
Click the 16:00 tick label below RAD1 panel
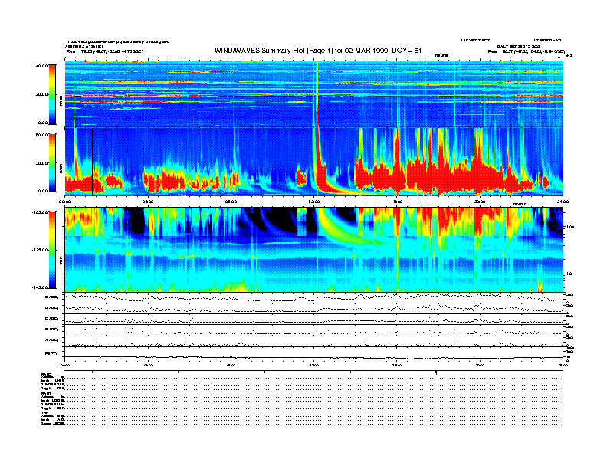coord(397,202)
